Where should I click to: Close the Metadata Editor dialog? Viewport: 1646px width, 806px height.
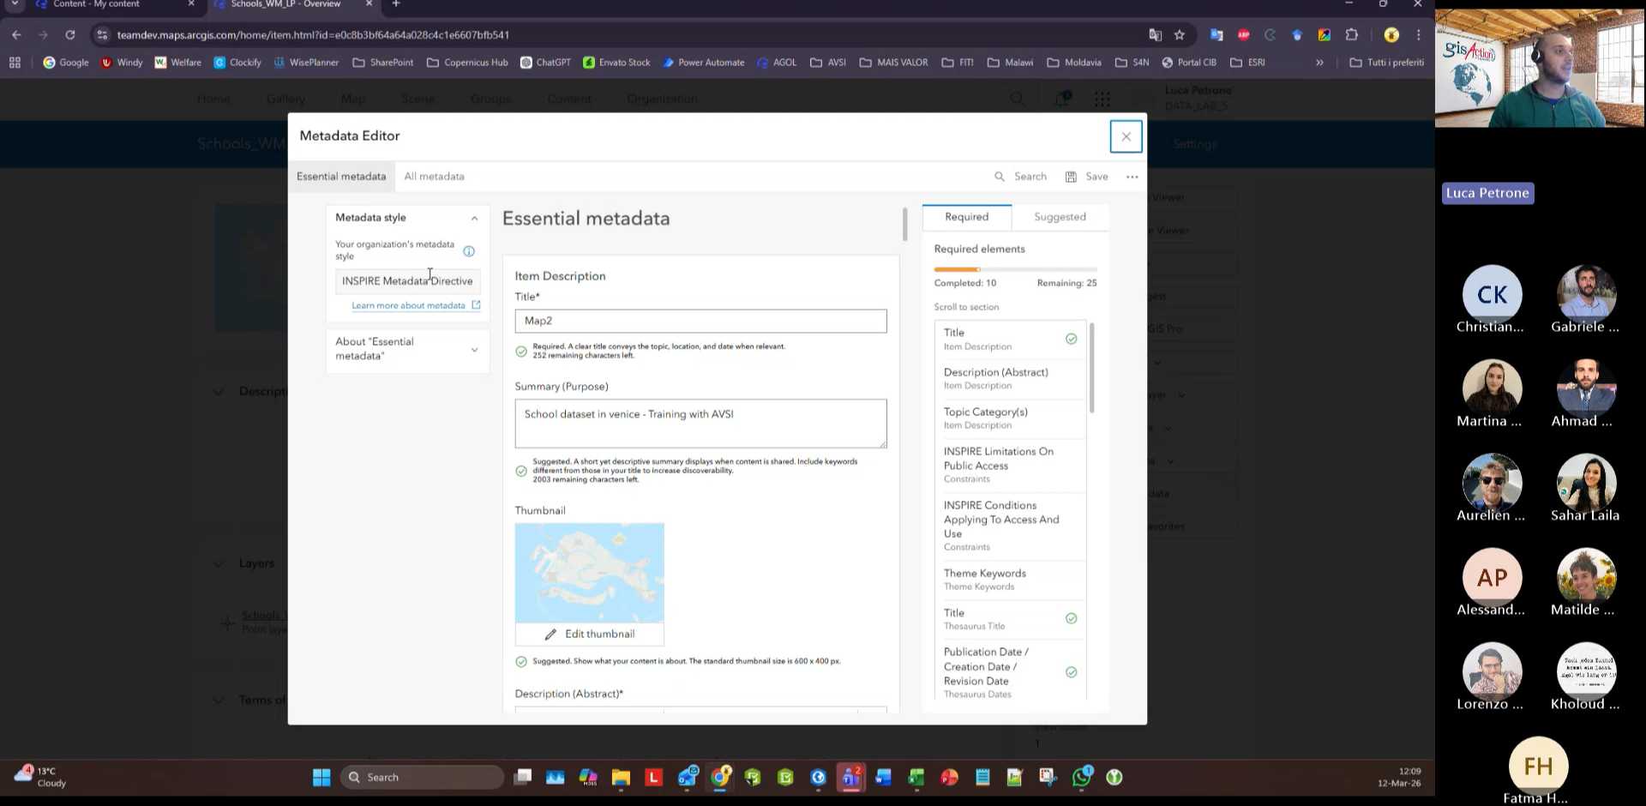(1126, 136)
